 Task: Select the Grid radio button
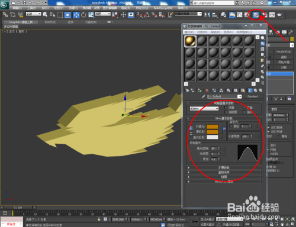pos(279,136)
